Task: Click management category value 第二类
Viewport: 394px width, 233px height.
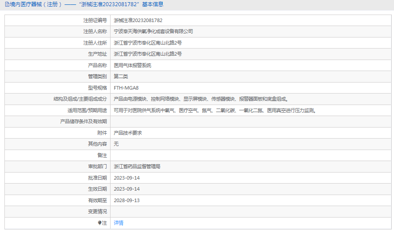Action: coord(121,76)
